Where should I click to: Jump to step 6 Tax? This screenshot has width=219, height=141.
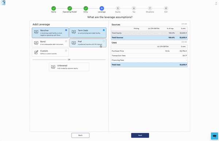(134, 8)
